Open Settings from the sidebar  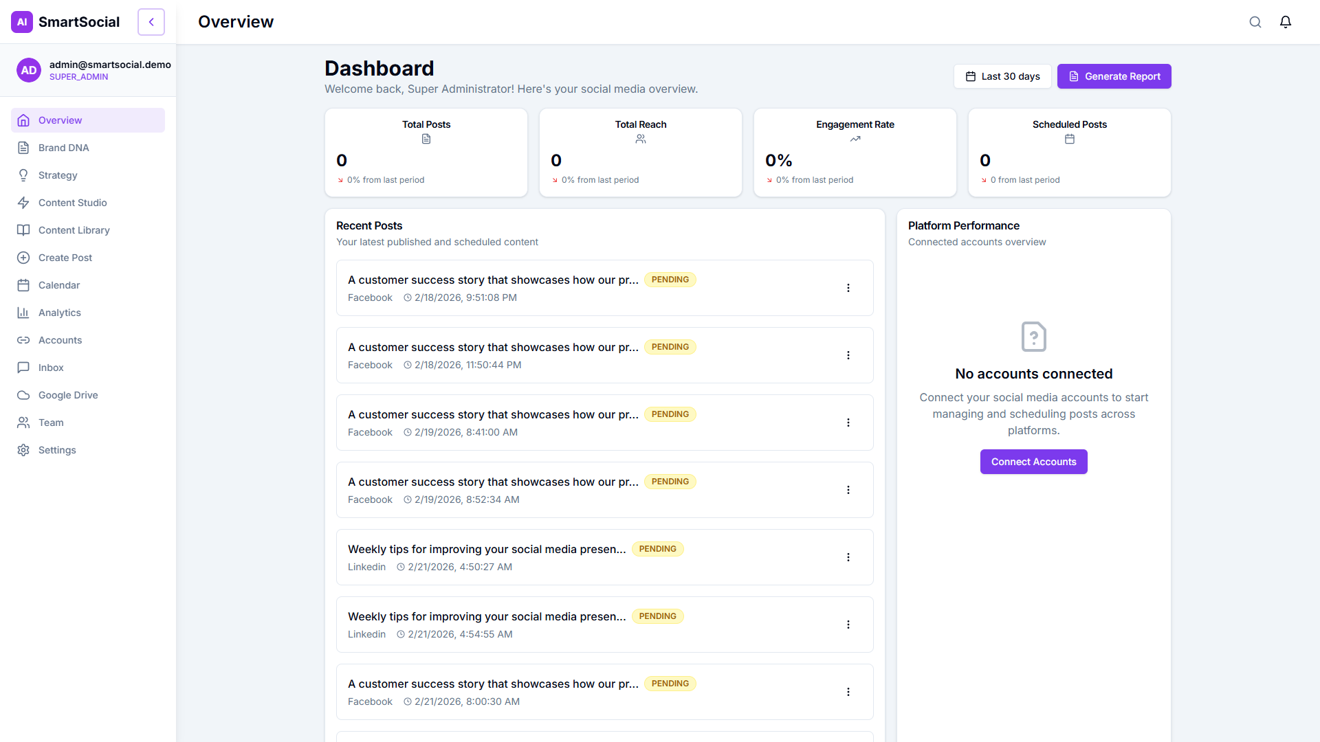pyautogui.click(x=88, y=450)
